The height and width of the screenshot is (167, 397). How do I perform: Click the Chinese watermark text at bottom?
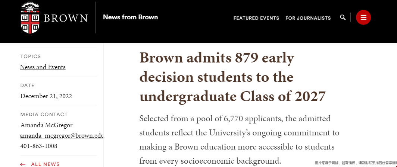356,163
